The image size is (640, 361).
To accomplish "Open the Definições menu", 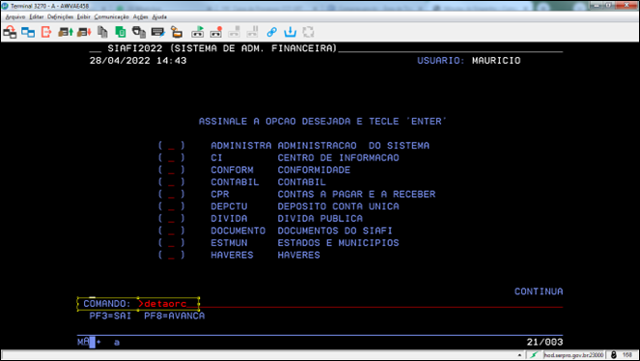I will pos(60,16).
